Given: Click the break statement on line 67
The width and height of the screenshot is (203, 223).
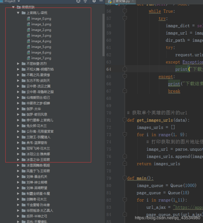Looking at the screenshot, I should point(174,91).
